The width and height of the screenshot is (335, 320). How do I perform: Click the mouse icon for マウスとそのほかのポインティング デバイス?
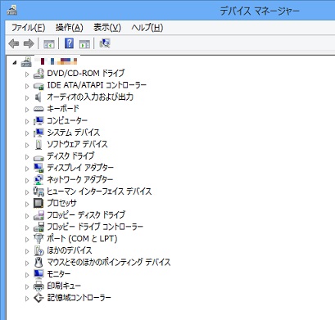point(38,263)
